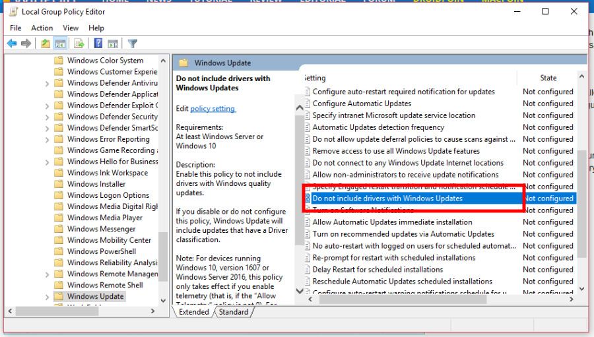Click the Windows Update header folder icon

pos(183,63)
